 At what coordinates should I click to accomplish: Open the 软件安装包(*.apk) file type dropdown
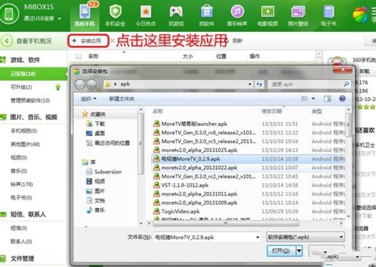(305, 237)
